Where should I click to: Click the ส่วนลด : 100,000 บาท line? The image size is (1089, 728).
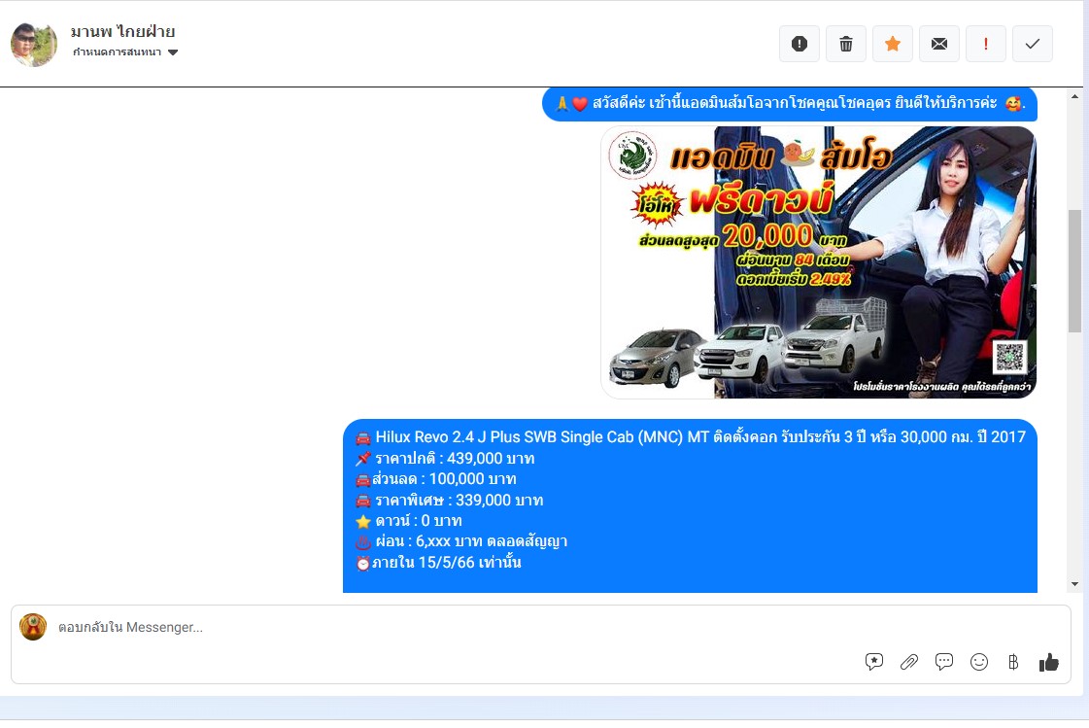tap(436, 478)
